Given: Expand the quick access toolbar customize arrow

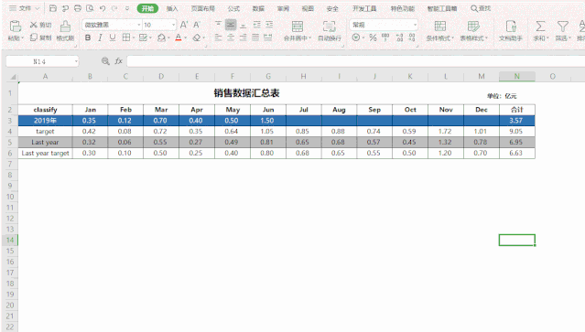Looking at the screenshot, I should (x=127, y=8).
